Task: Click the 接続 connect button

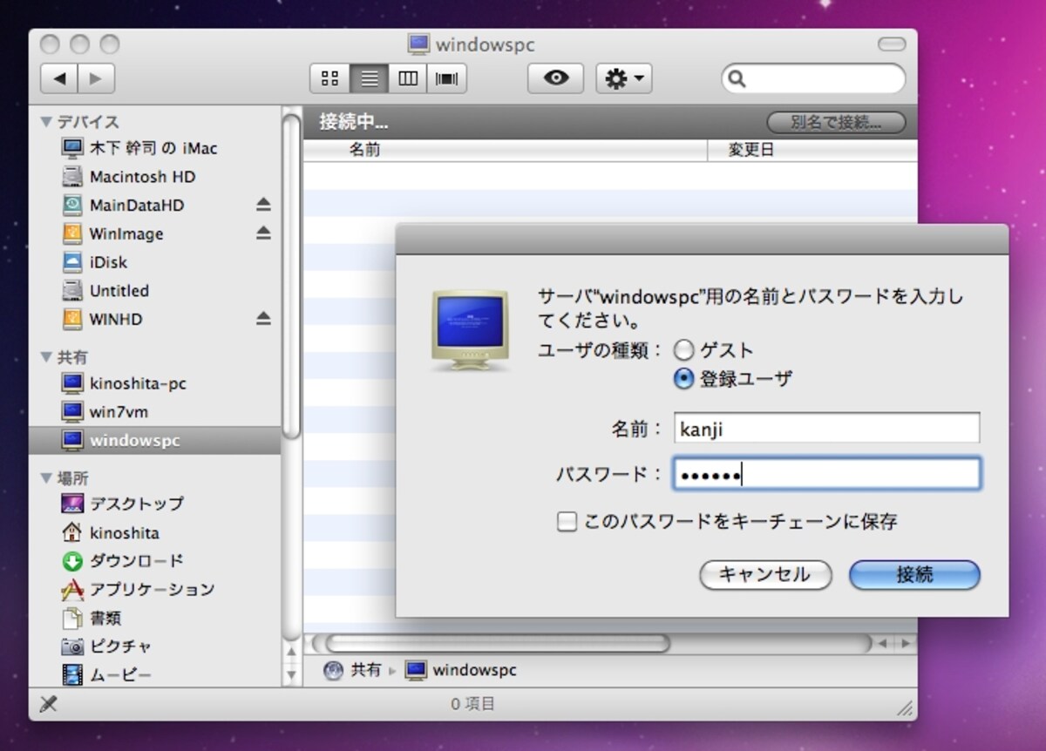Action: 914,575
